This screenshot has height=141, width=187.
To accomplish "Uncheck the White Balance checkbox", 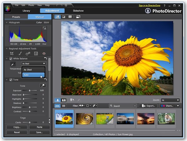I will coord(11,59).
